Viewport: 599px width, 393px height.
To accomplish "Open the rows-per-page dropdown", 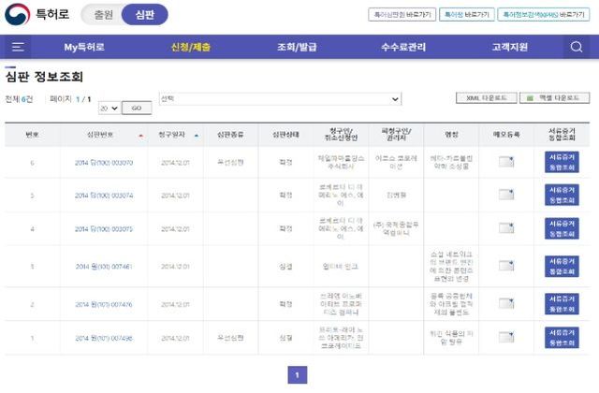I will click(x=108, y=109).
